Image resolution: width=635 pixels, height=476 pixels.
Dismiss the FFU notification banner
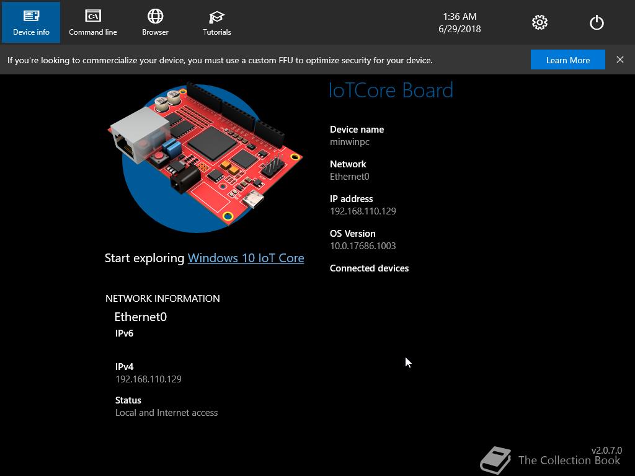[619, 59]
